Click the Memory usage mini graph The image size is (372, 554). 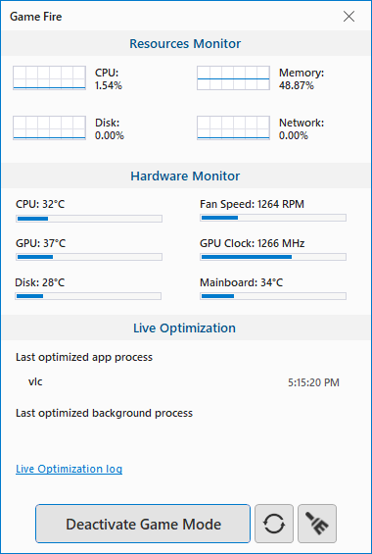tap(233, 77)
